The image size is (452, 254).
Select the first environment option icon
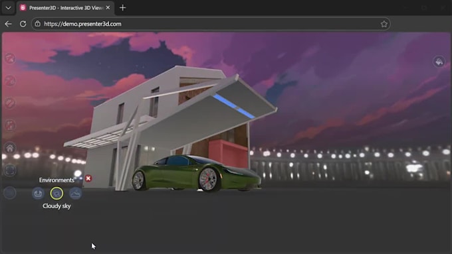(38, 193)
